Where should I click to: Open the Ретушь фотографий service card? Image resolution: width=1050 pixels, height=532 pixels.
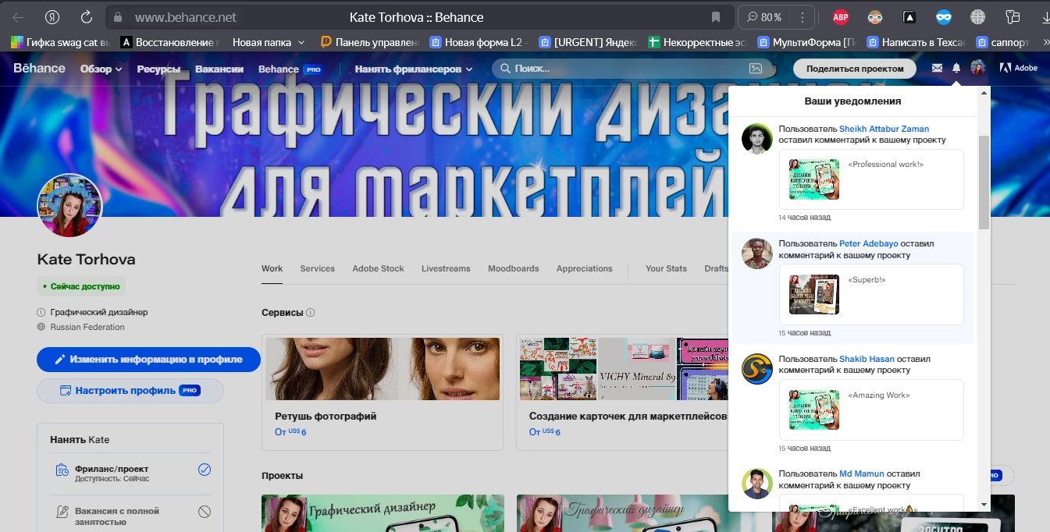click(383, 392)
